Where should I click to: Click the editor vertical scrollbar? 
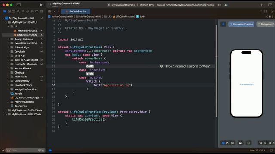(x=217, y=71)
